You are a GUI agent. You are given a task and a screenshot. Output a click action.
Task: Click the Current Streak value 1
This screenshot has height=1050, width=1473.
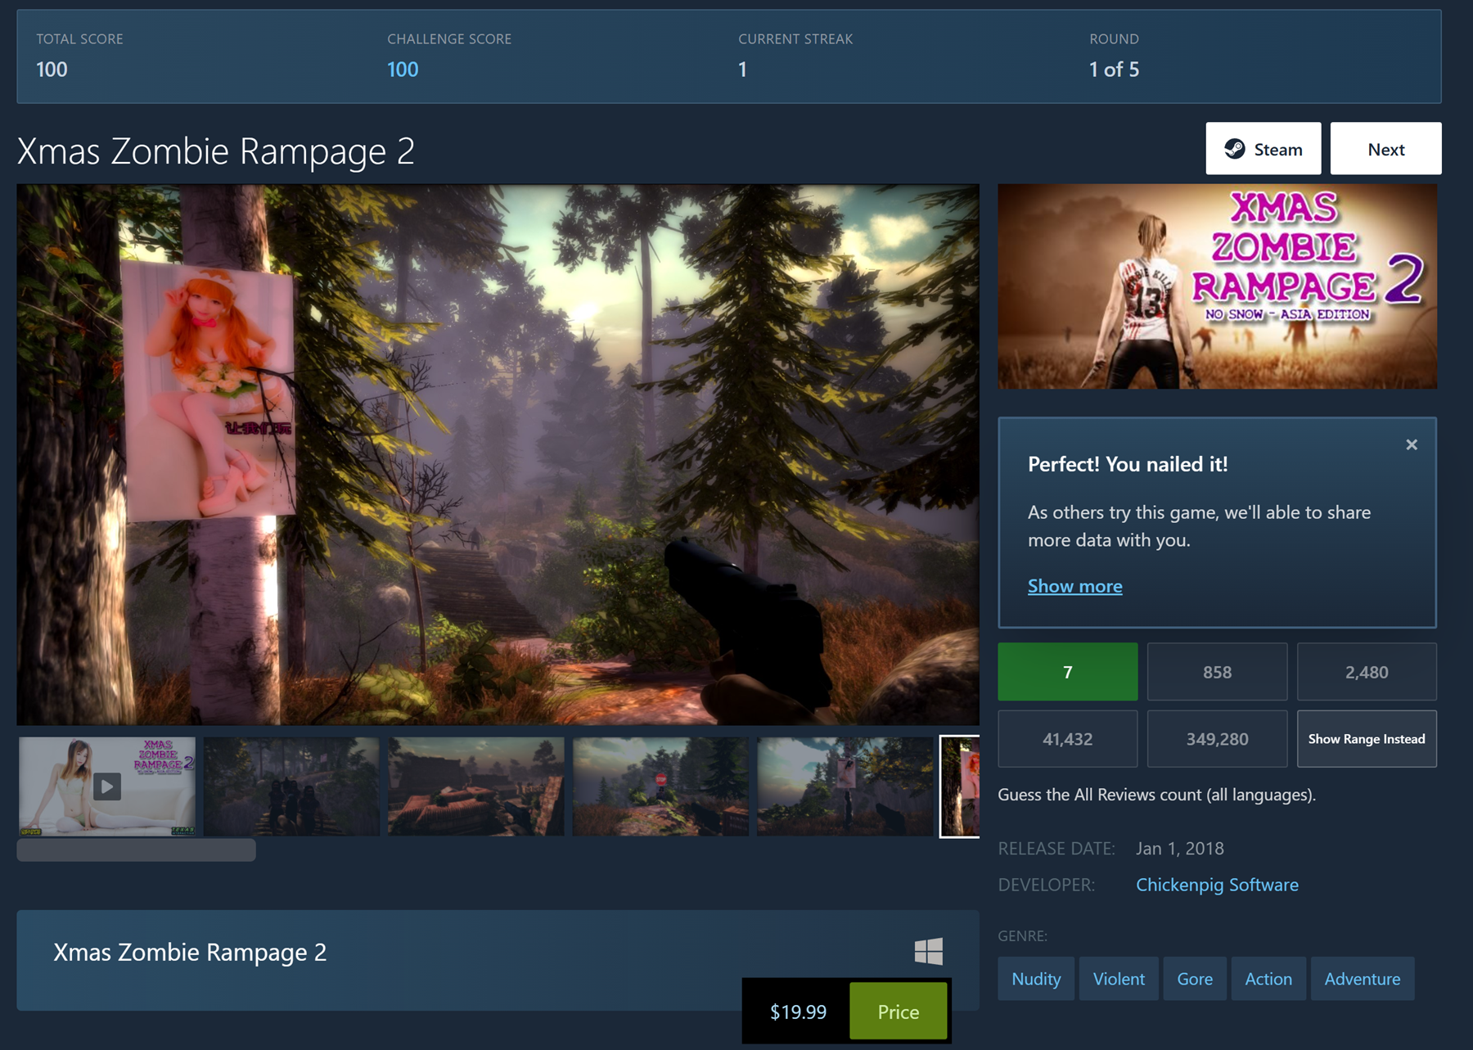point(742,70)
